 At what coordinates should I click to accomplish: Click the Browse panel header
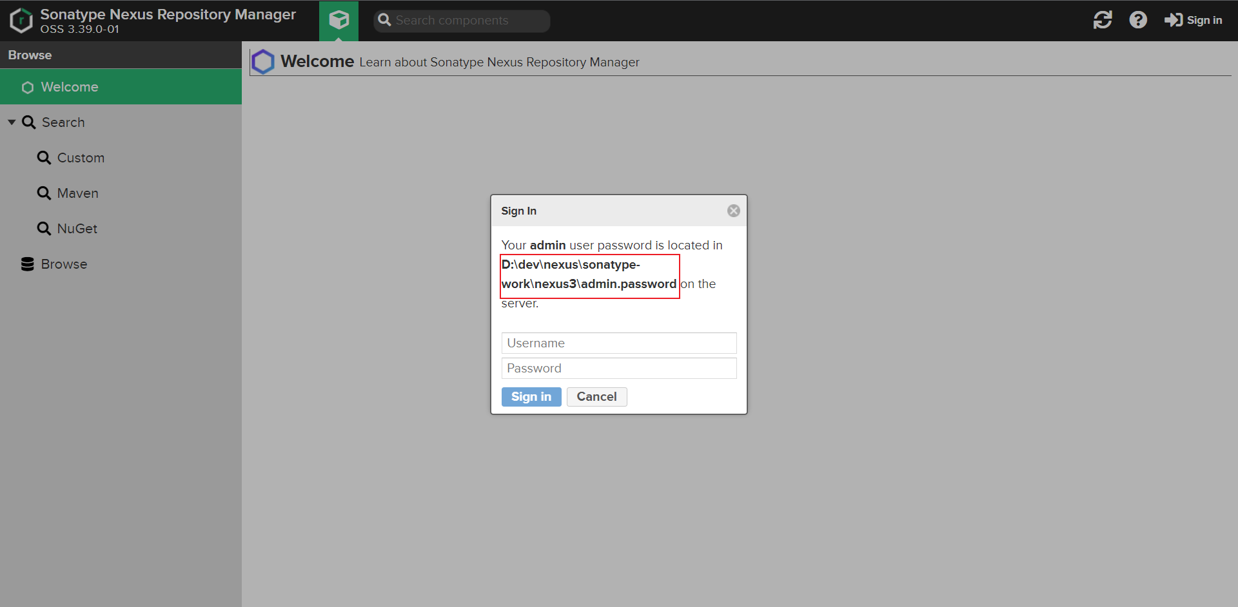[x=121, y=55]
